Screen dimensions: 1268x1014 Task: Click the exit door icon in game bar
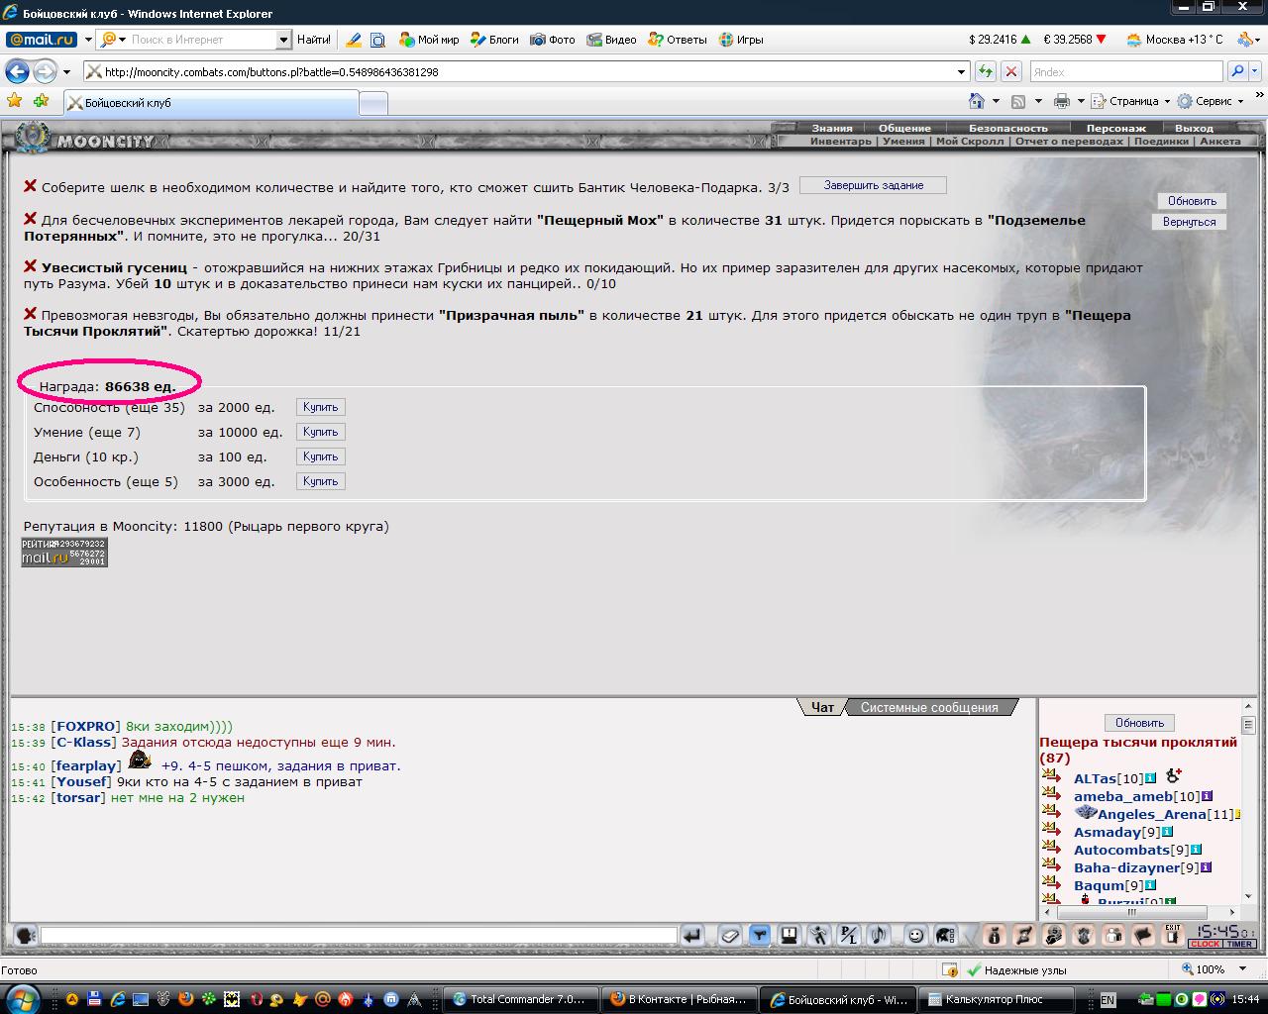tap(1173, 935)
